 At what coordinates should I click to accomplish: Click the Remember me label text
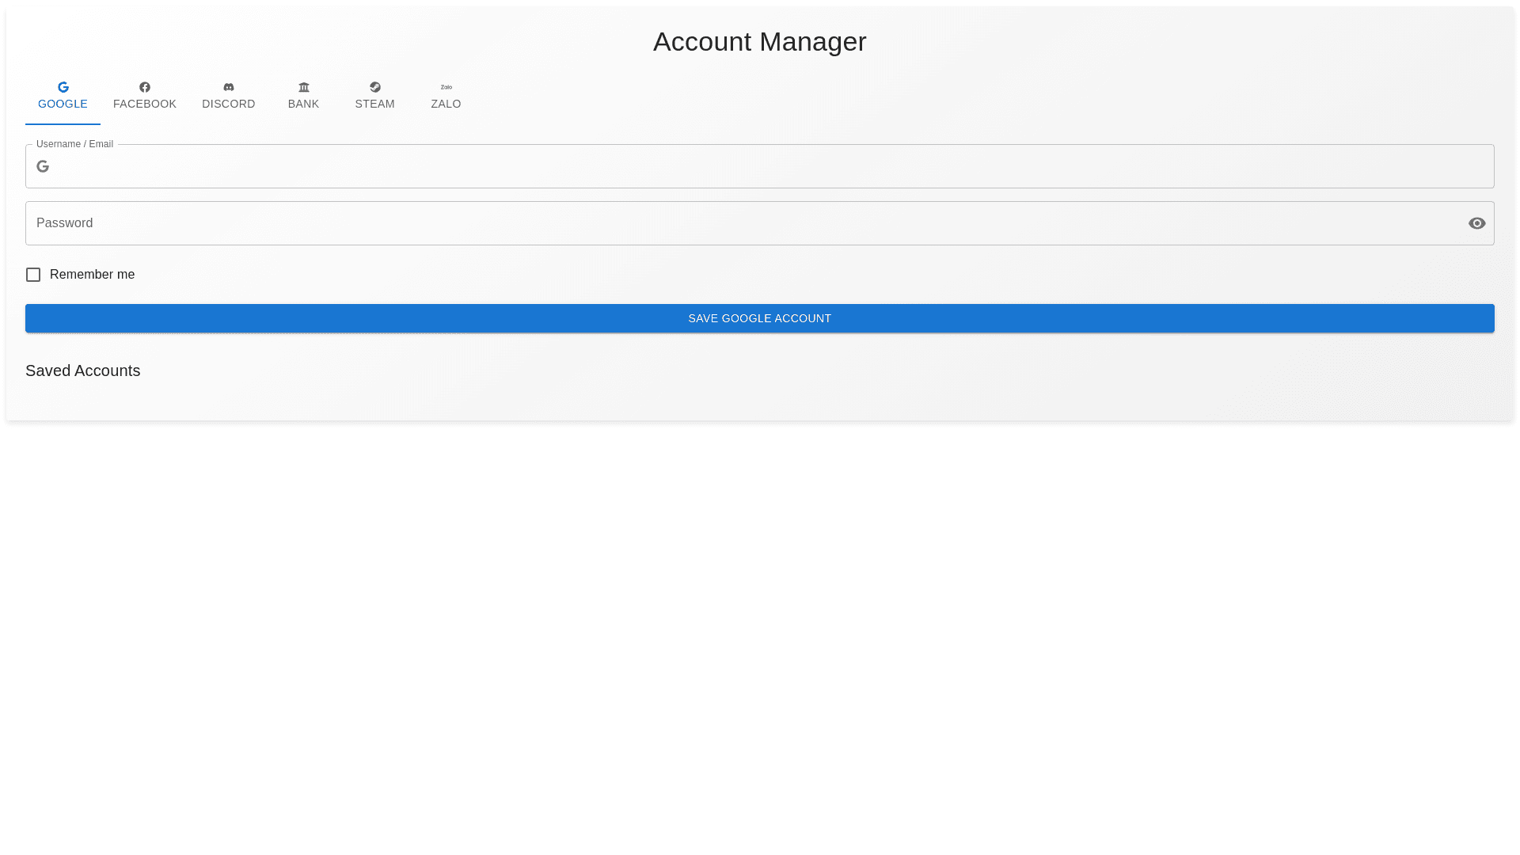click(x=92, y=275)
